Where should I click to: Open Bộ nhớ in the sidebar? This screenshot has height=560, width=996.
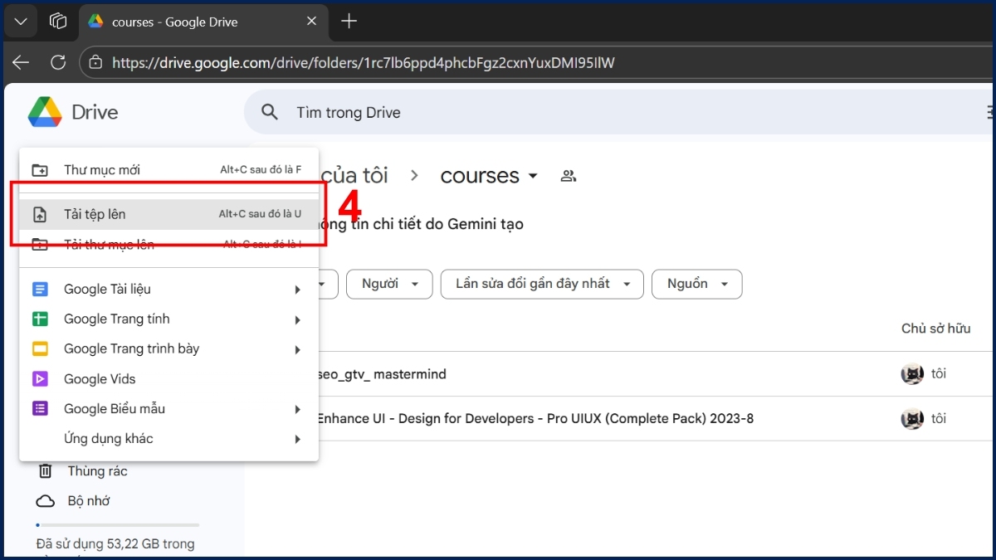(89, 501)
